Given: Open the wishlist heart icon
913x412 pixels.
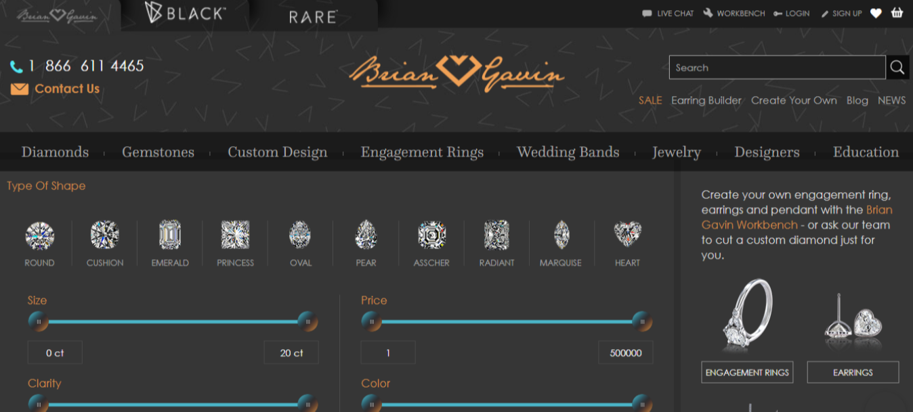Looking at the screenshot, I should click(876, 13).
